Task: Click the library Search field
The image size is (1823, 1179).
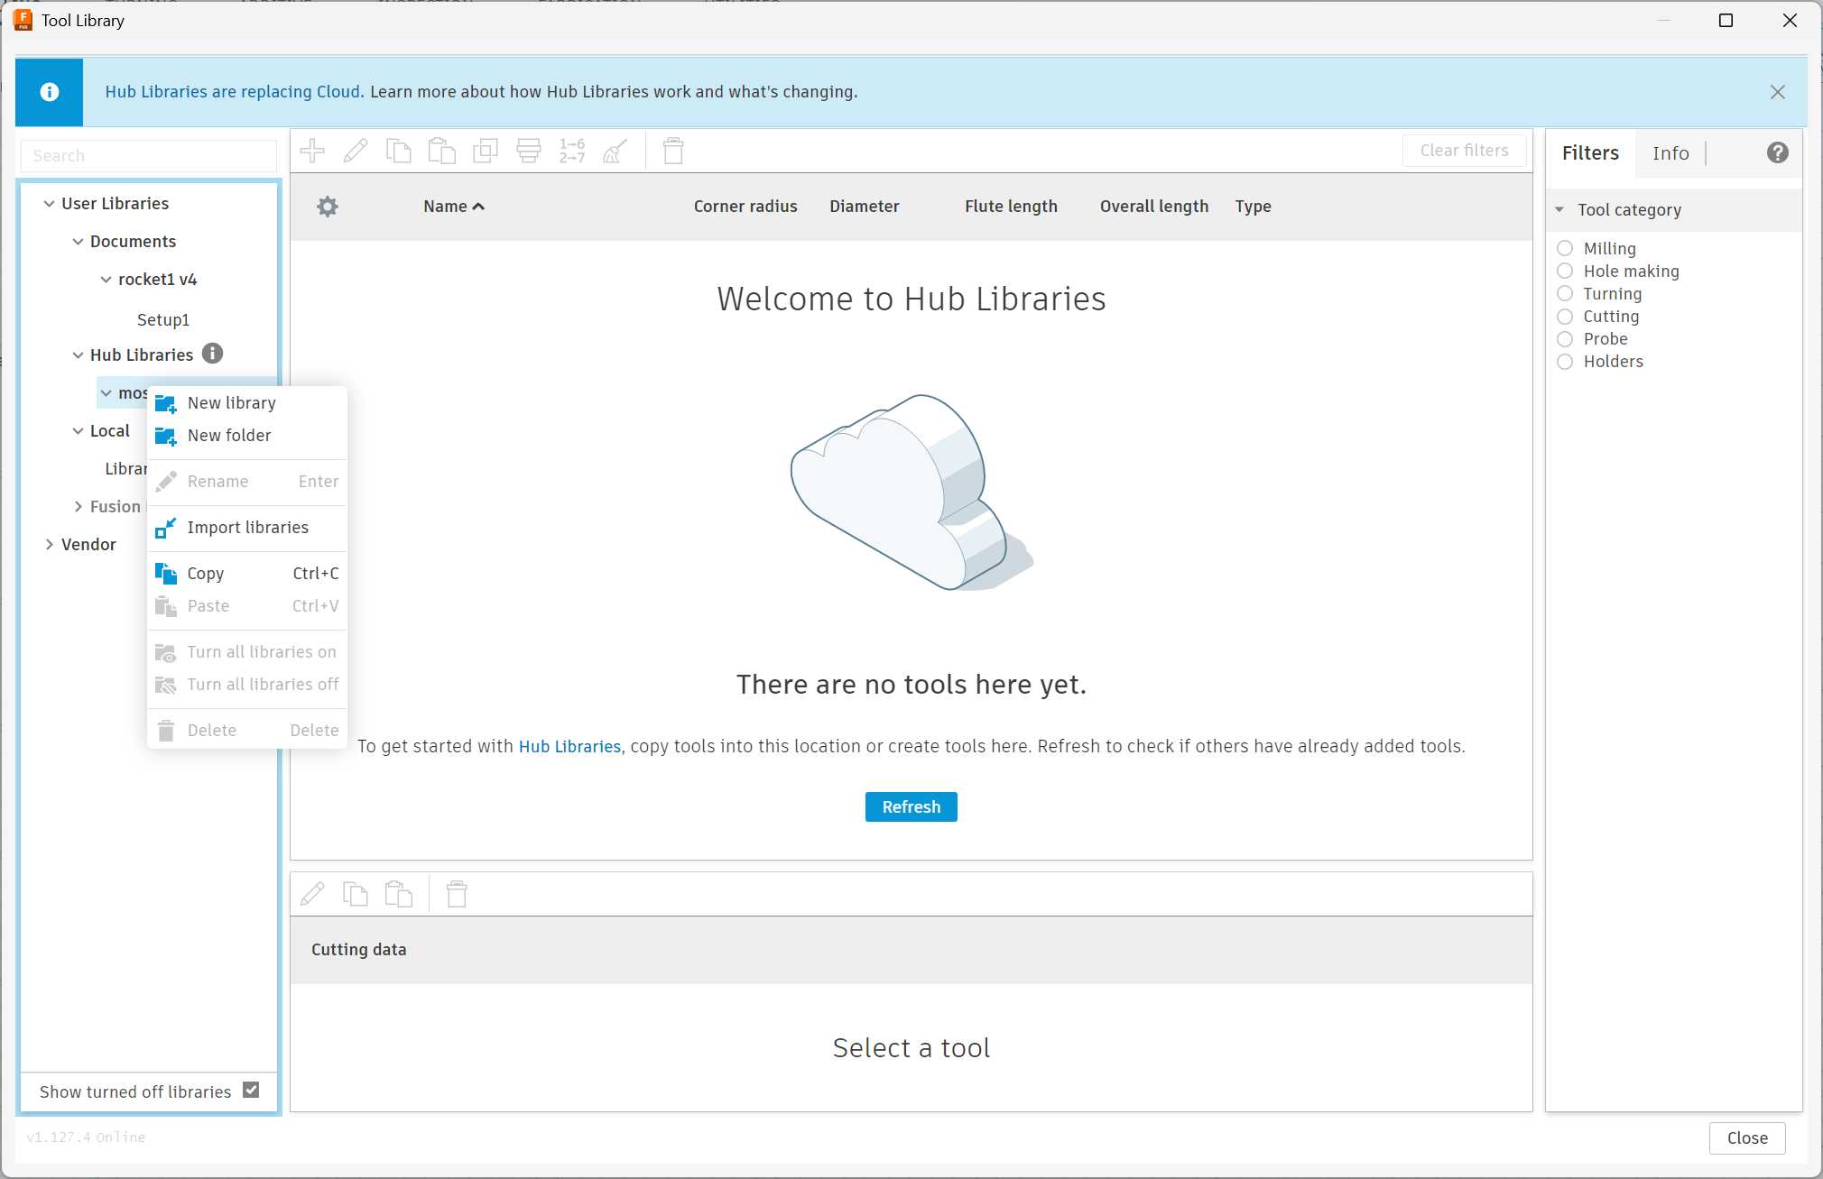Action: (149, 155)
